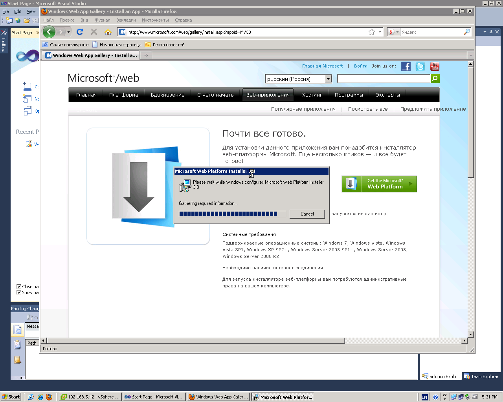The height and width of the screenshot is (402, 503).
Task: Pin the Visual Studio side panel
Action: pos(491,32)
